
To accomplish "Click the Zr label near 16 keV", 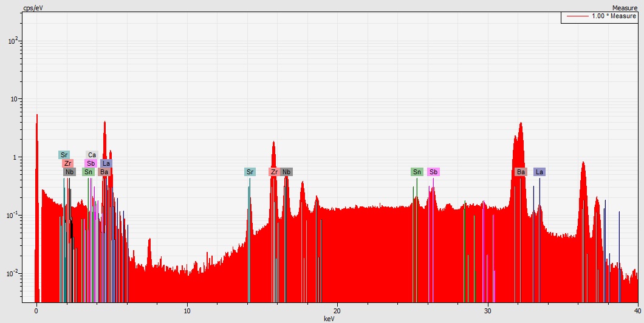I will (x=275, y=172).
